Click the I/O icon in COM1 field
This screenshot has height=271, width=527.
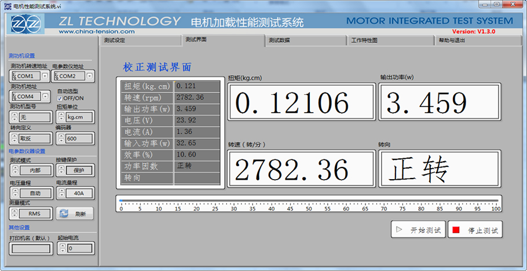(x=13, y=76)
